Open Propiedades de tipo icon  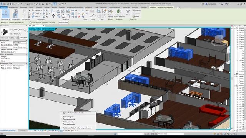15,11
